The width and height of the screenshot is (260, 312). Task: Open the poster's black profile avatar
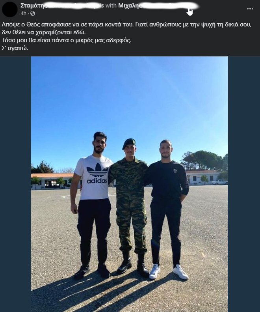pyautogui.click(x=10, y=9)
